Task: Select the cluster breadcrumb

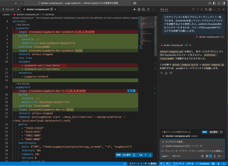Action: point(6,14)
